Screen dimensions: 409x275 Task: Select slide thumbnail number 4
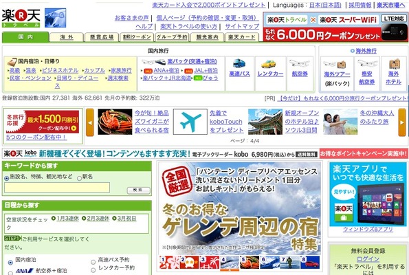point(230,263)
